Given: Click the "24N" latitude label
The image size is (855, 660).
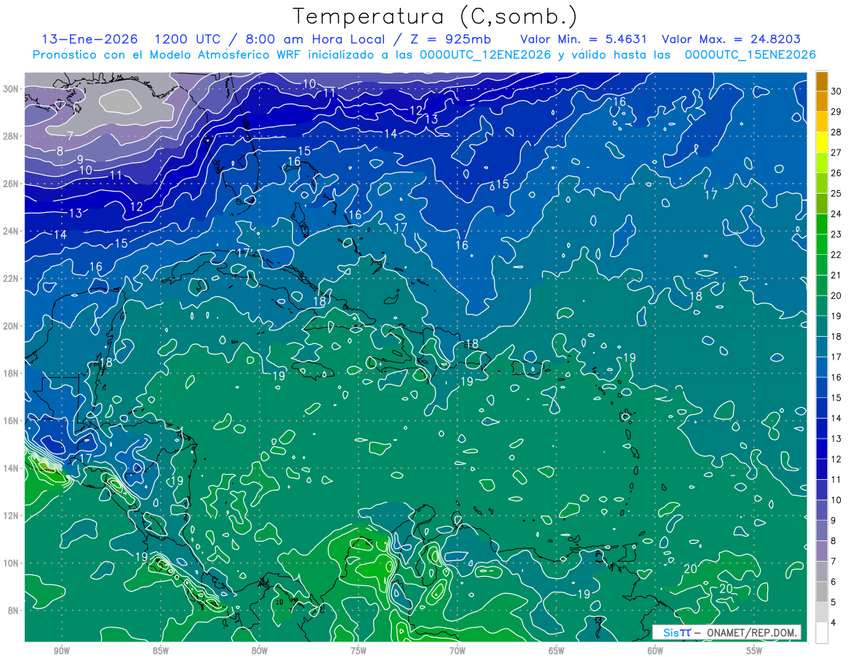Looking at the screenshot, I should [x=11, y=231].
